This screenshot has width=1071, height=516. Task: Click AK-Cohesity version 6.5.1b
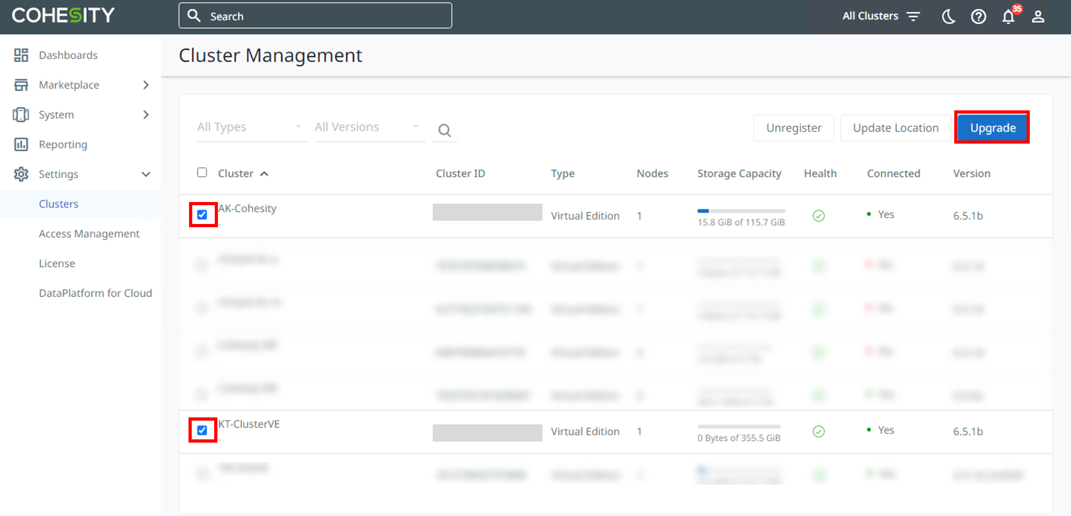coord(968,216)
